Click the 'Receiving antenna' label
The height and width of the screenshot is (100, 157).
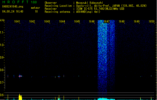coord(57,12)
